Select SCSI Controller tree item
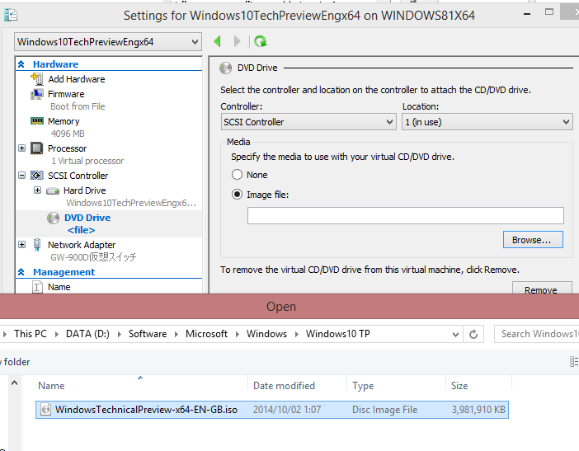Screen dimensions: 579x451 click(78, 176)
